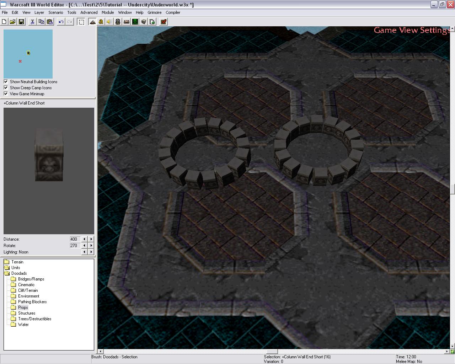The image size is (455, 364).
Task: Open the Import Manager icon
Action: pyautogui.click(x=152, y=22)
